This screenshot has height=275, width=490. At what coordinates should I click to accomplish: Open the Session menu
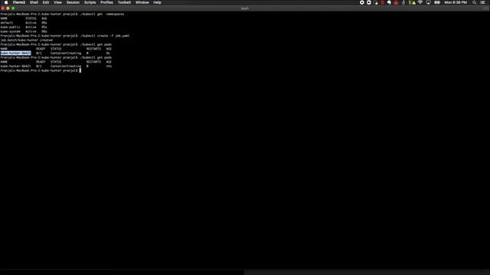coord(73,2)
